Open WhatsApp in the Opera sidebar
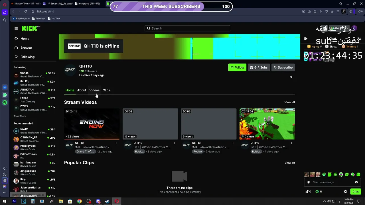Screen dimensions: 365x205 pos(5,95)
